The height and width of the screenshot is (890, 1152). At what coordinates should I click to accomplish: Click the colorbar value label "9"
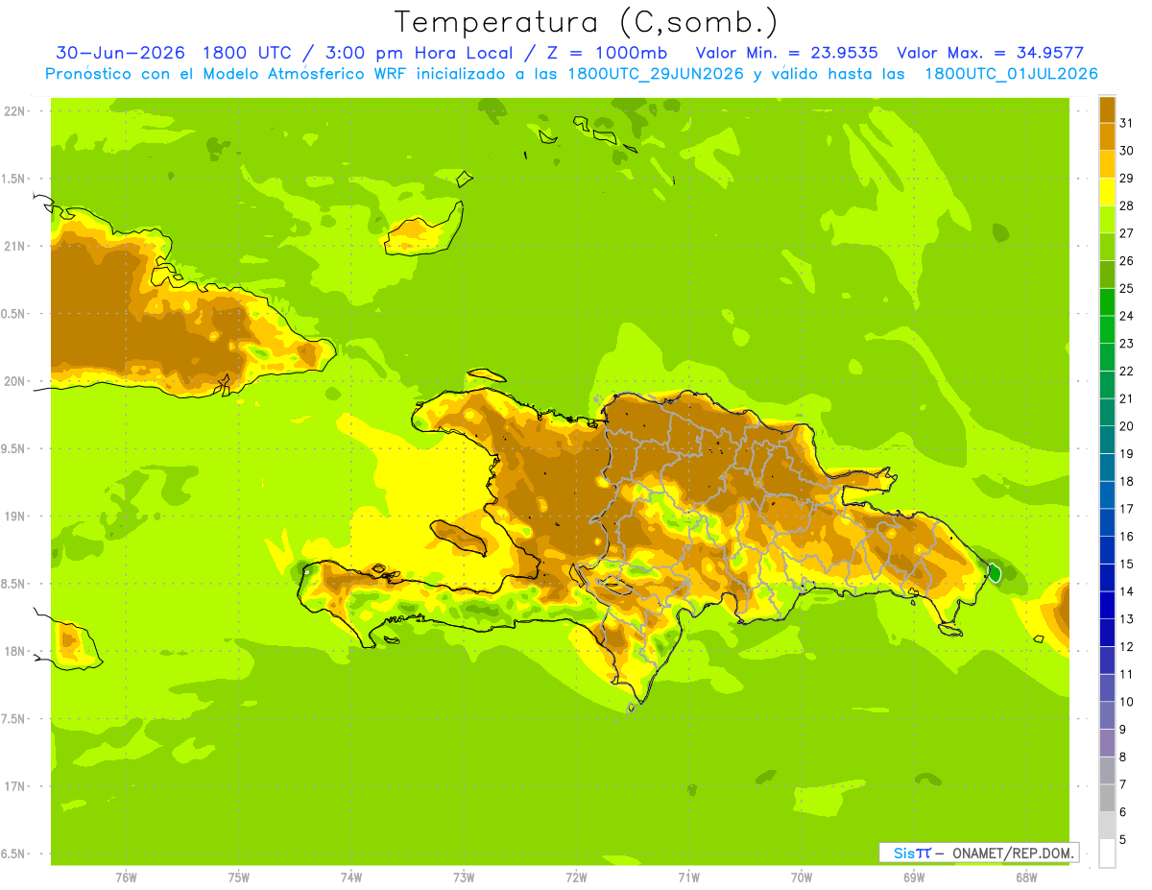(x=1123, y=730)
